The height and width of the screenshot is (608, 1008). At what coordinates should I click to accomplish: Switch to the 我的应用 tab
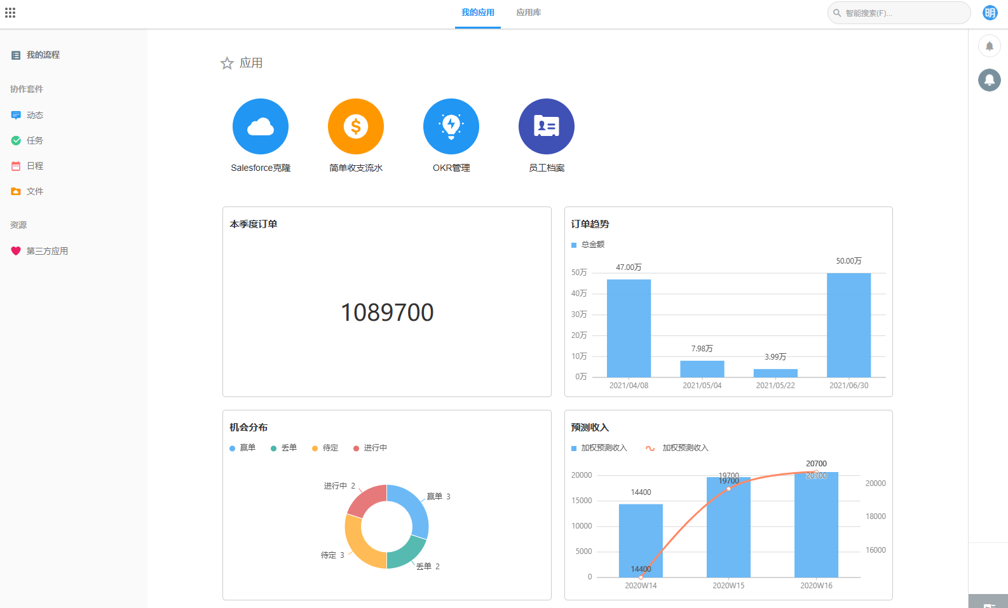[478, 13]
